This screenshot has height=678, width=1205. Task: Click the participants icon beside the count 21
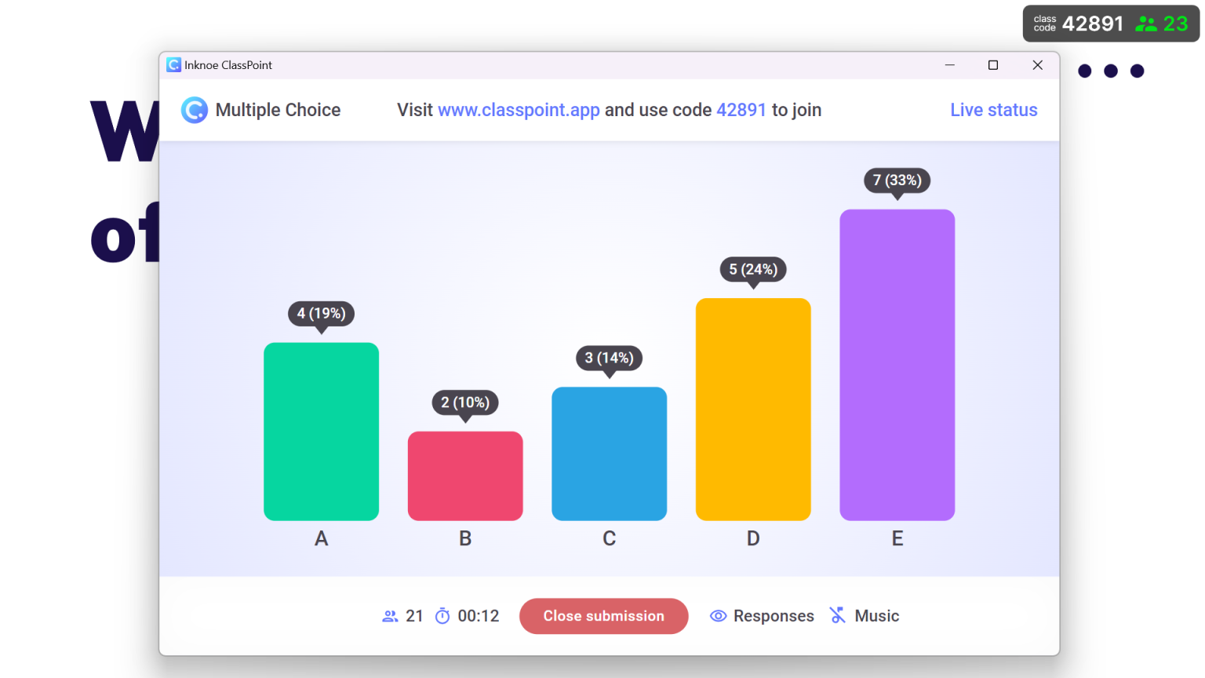click(x=390, y=616)
